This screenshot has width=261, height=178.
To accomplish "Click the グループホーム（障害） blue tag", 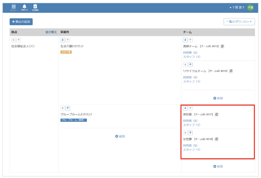I will (x=74, y=120).
